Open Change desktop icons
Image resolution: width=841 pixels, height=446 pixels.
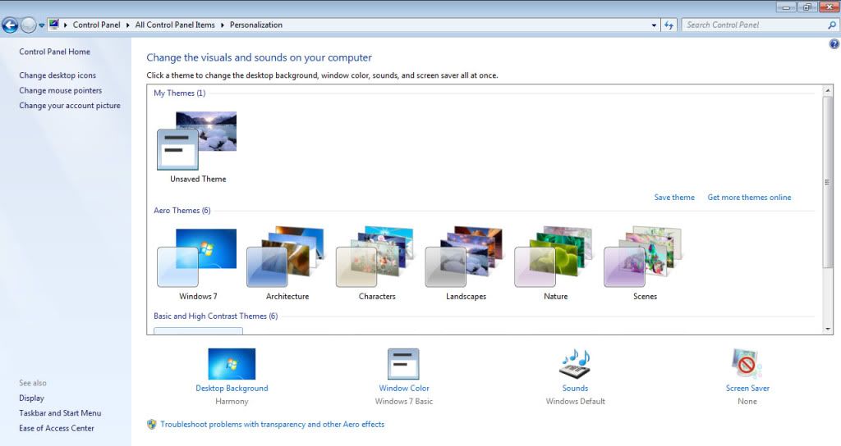tap(57, 75)
